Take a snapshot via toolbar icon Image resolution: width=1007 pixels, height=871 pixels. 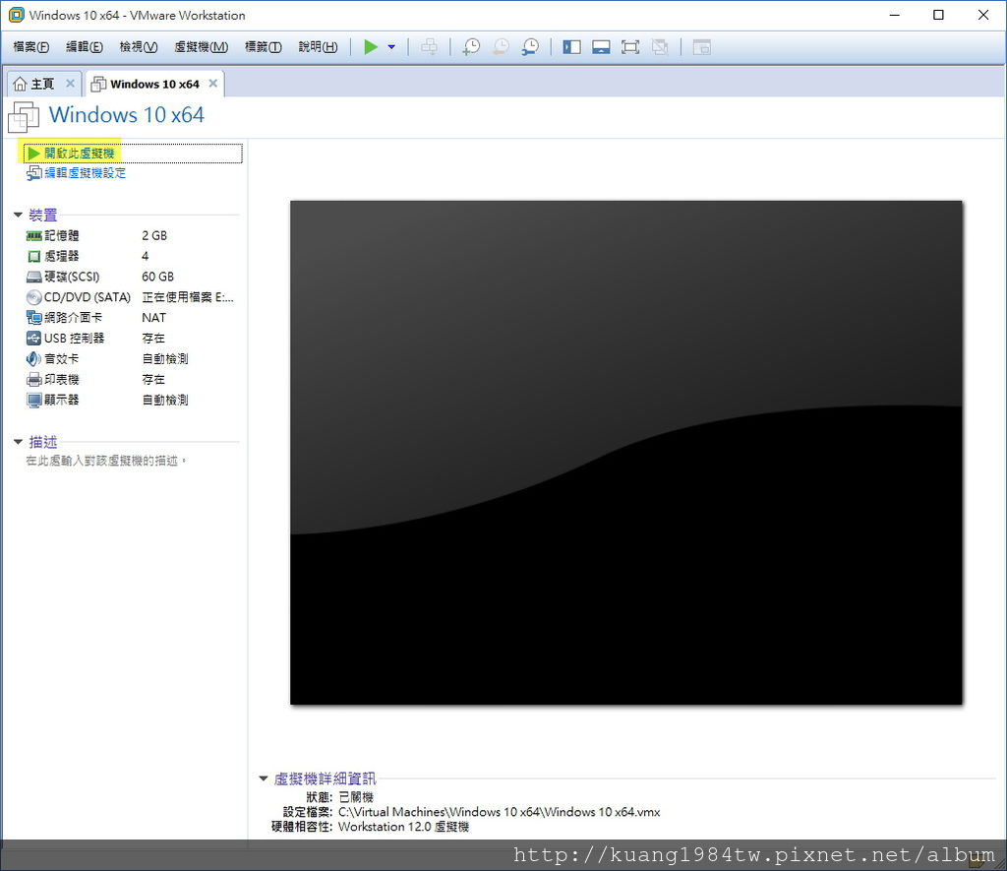pos(471,47)
